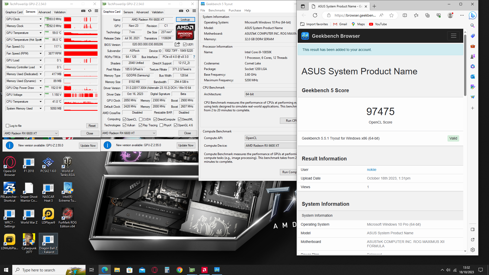
Task: Click Close button in Graphics Card window
Action: (x=187, y=133)
